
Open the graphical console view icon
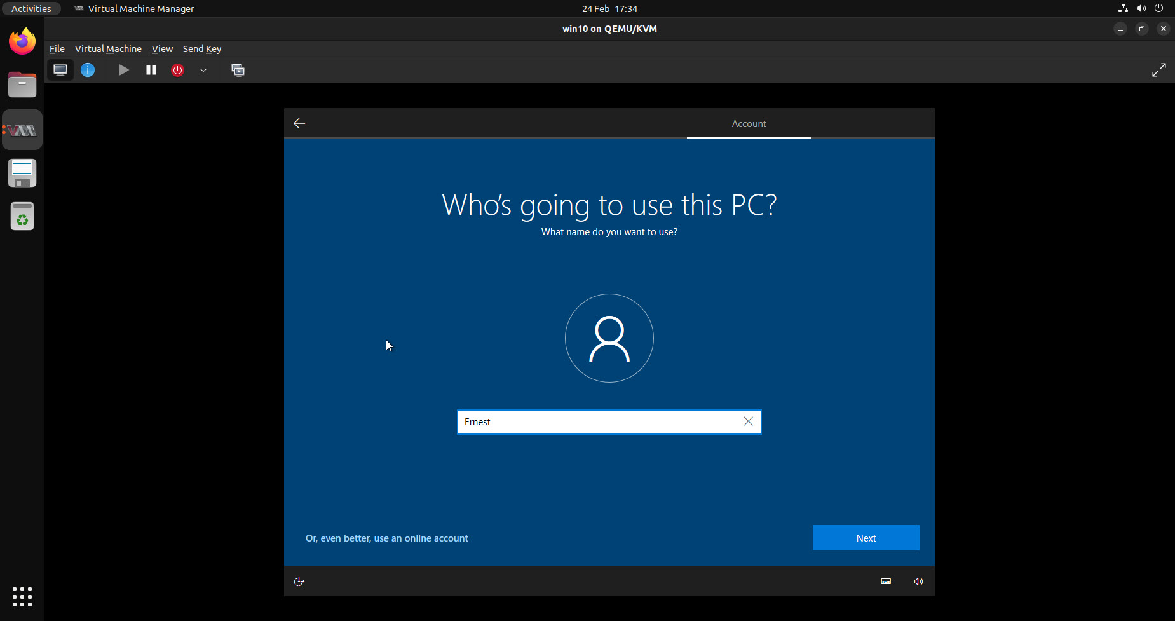pyautogui.click(x=60, y=70)
